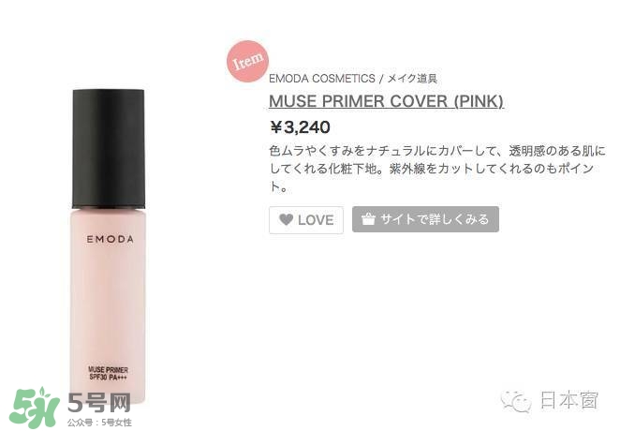Click the MUSE PRIMER SPF30 label on bottle
620x431 pixels.
click(x=108, y=374)
